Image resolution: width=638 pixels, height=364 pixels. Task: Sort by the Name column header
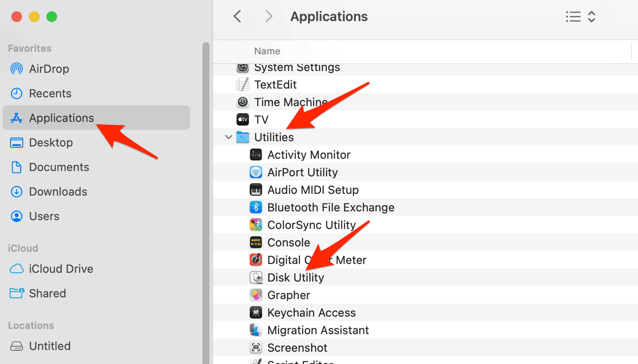(x=267, y=51)
